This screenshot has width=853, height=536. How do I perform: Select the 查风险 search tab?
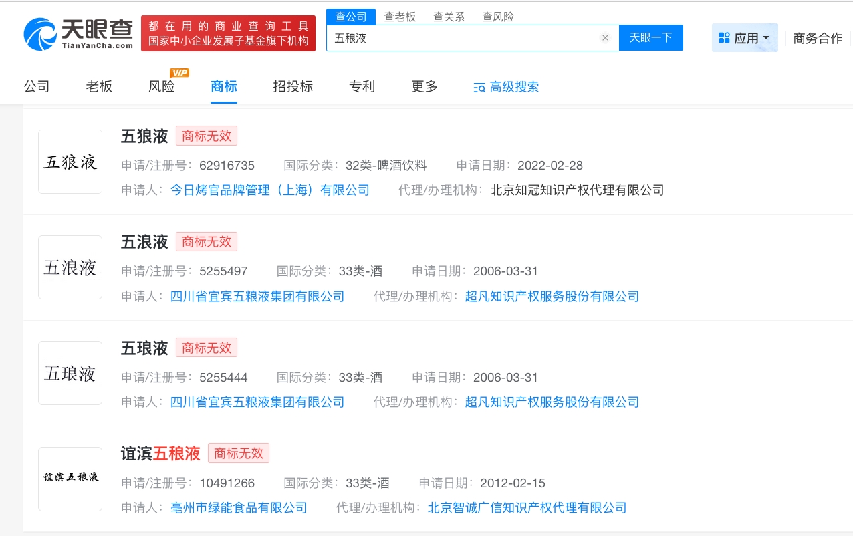click(498, 17)
